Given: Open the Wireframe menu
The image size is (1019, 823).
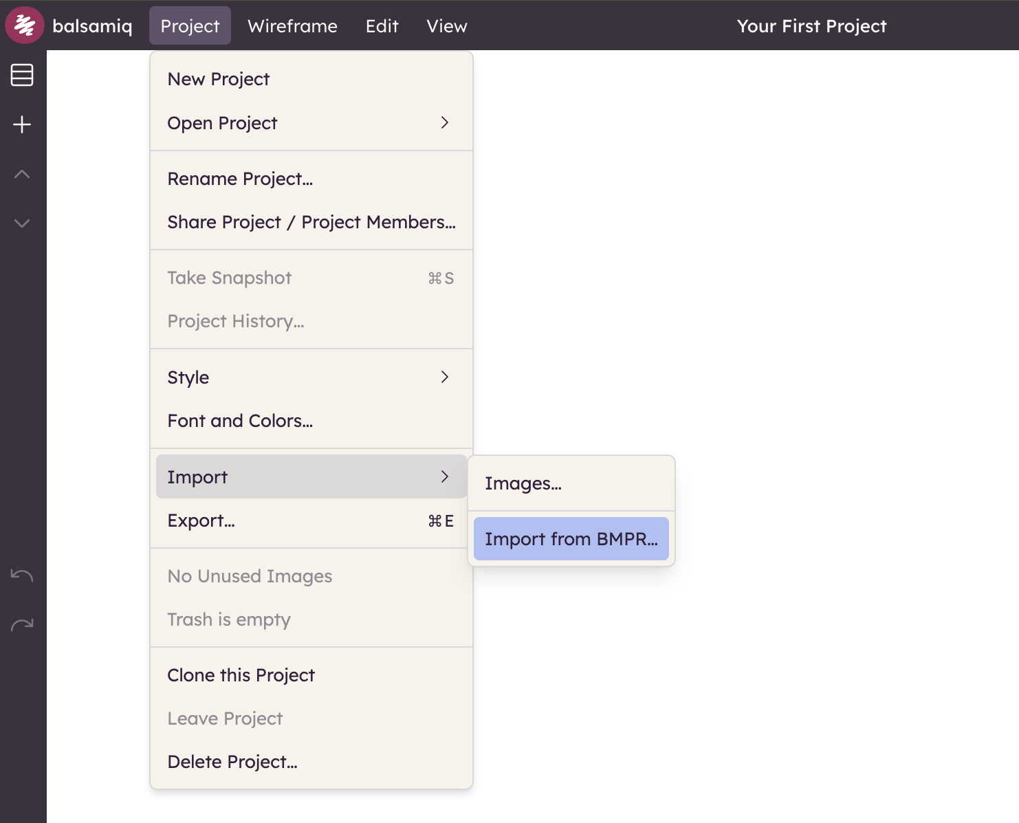Looking at the screenshot, I should point(292,26).
